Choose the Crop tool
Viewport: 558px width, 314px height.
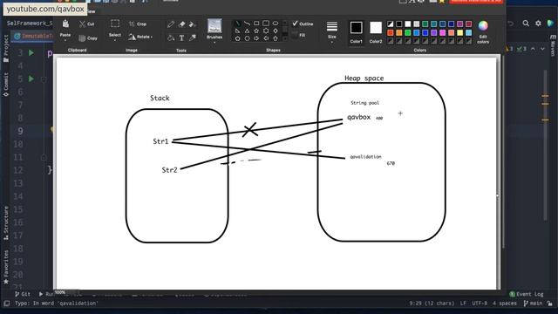tap(138, 24)
